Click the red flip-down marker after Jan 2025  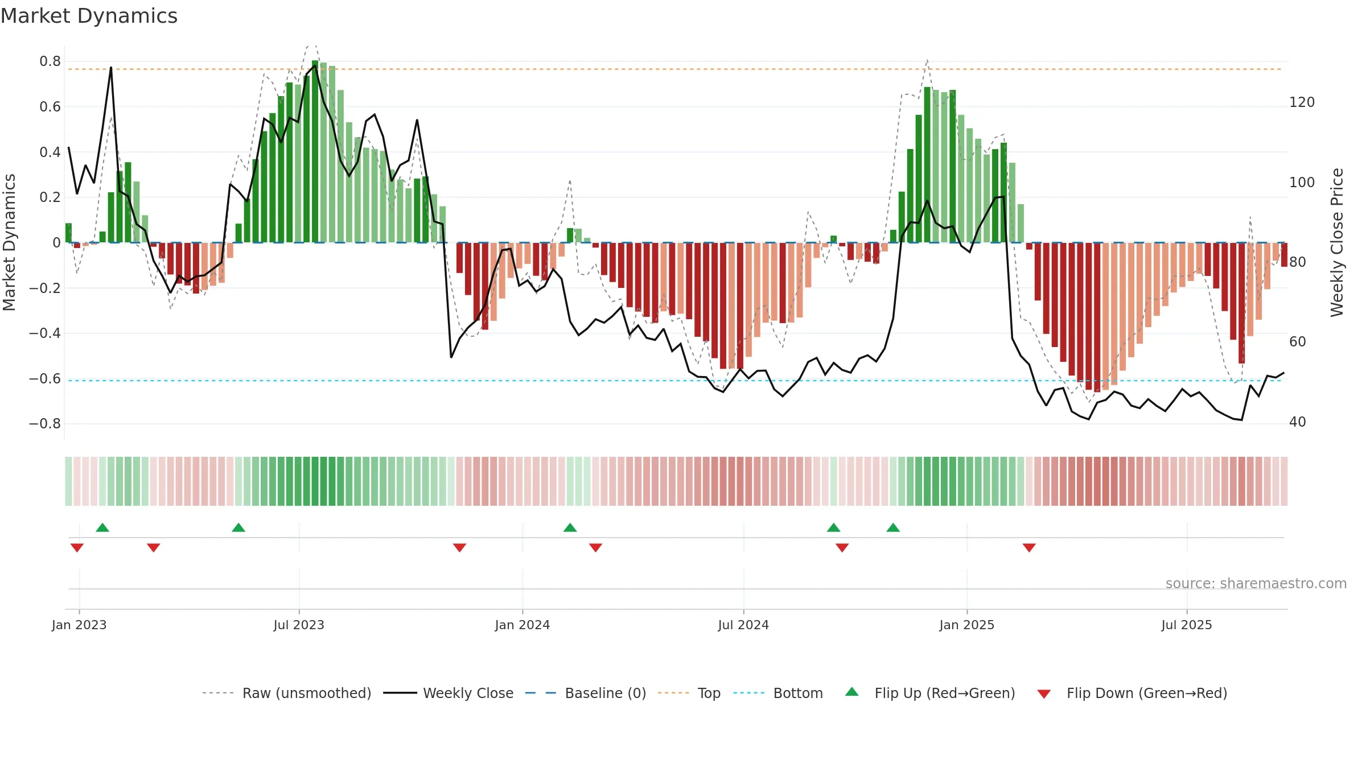tap(1029, 548)
